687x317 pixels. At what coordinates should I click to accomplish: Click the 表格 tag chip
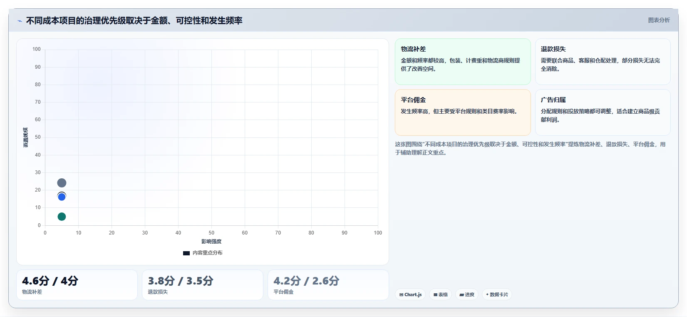click(x=441, y=295)
